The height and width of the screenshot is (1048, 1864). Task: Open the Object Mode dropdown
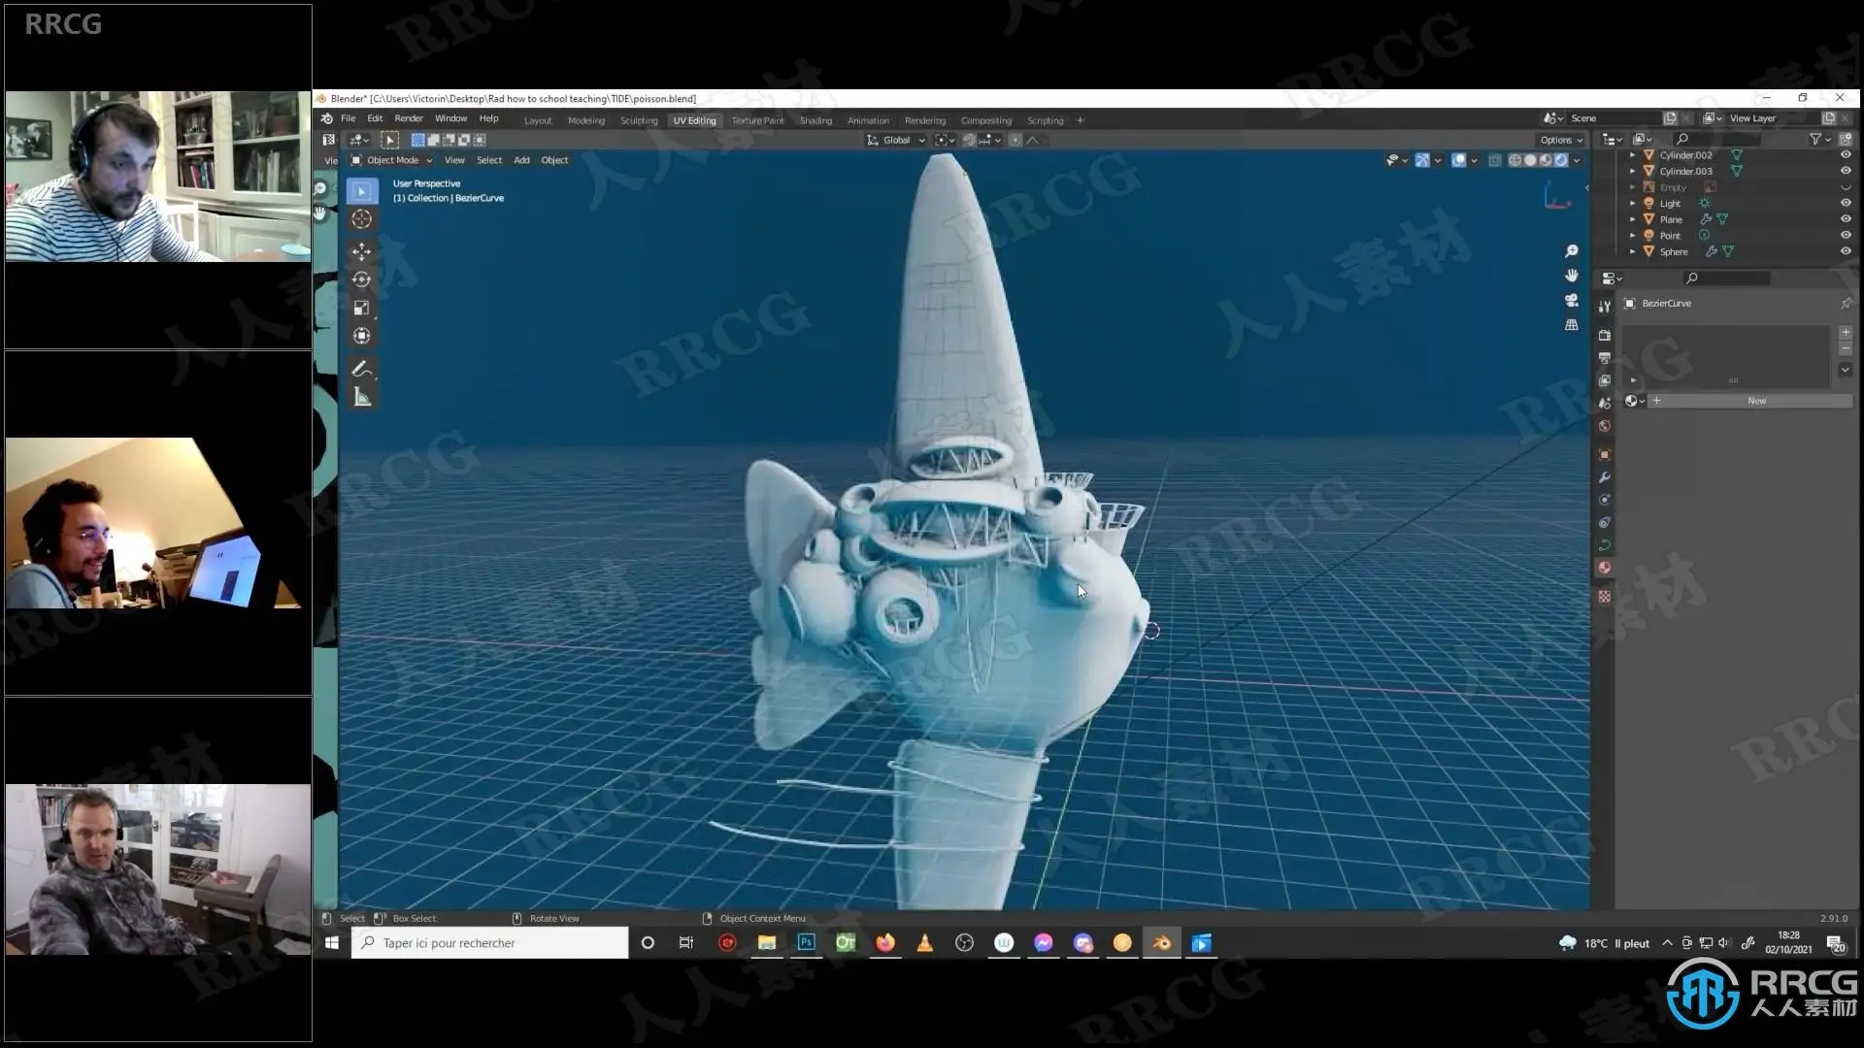(x=392, y=160)
